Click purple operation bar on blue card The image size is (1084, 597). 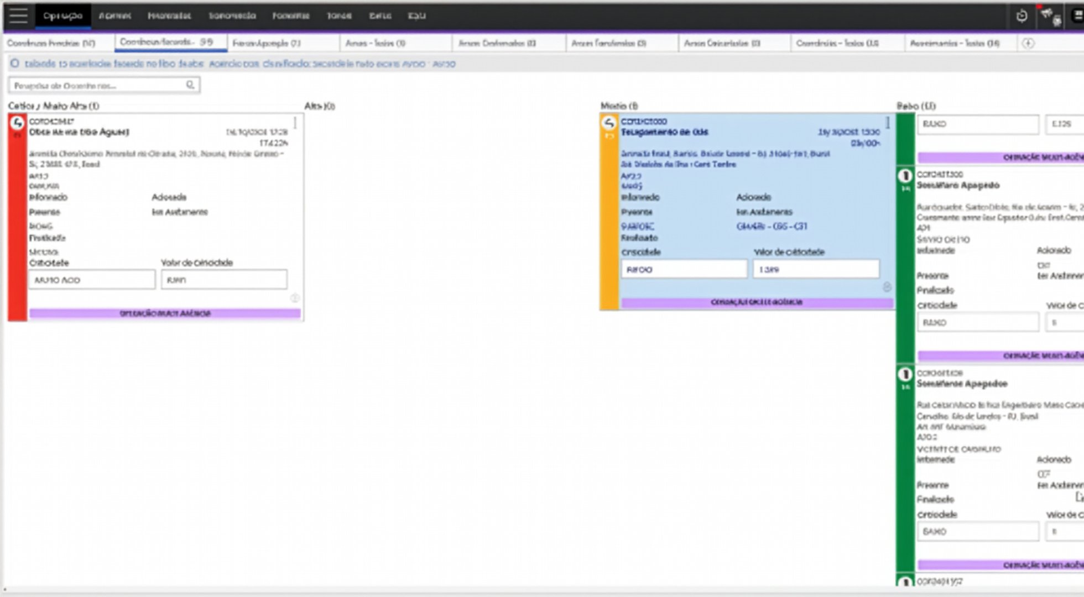point(757,302)
